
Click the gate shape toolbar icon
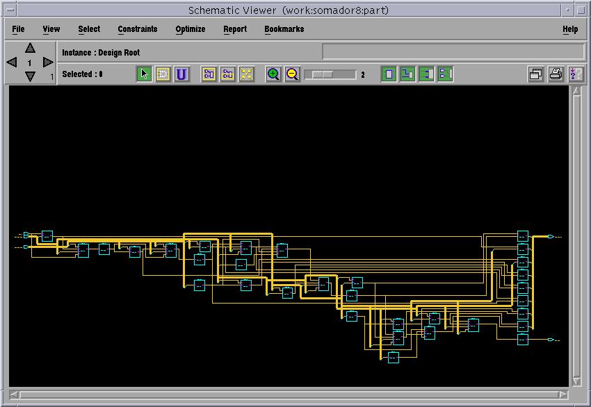point(163,74)
